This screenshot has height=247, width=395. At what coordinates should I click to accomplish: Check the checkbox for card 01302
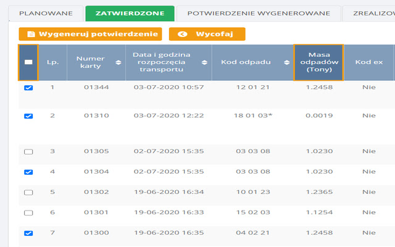pyautogui.click(x=28, y=193)
